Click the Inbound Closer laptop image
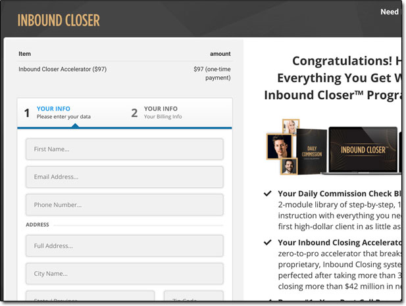Image resolution: width=406 pixels, height=306 pixels. [363, 150]
